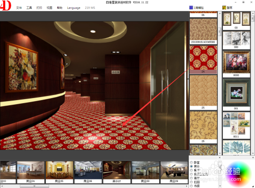
Task: Click the scene strip horizontal scrollbar thumb
Action: pyautogui.click(x=34, y=186)
